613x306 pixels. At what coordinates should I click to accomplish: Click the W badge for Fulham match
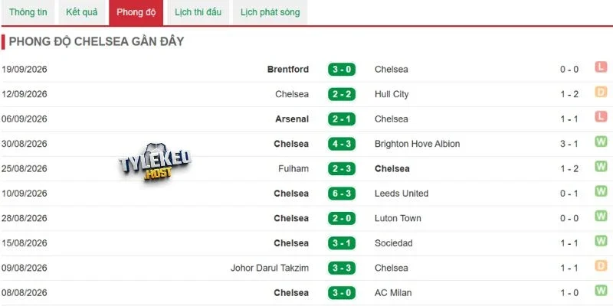(601, 167)
